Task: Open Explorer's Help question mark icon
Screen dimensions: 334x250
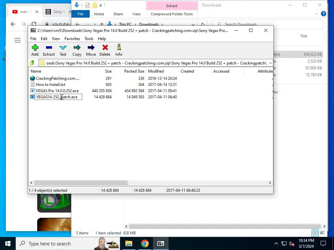Action: (323, 14)
